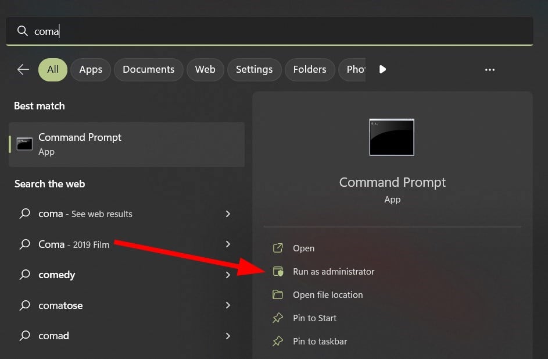548x359 pixels.
Task: Click the Run as administrator shield icon
Action: tap(278, 272)
